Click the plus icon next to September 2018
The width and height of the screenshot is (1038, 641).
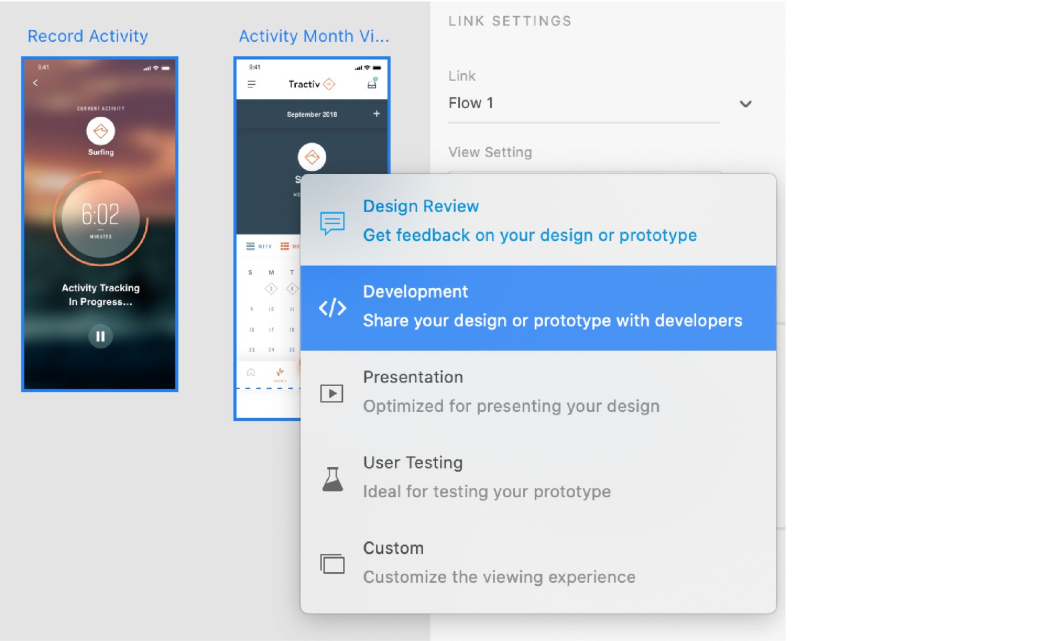377,114
